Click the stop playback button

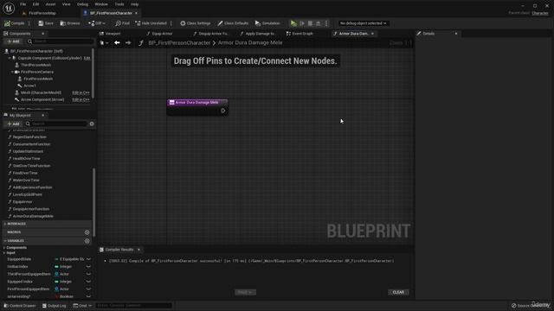(310, 23)
